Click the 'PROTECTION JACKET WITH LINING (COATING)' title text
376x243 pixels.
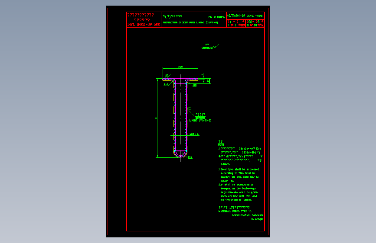click(x=190, y=22)
